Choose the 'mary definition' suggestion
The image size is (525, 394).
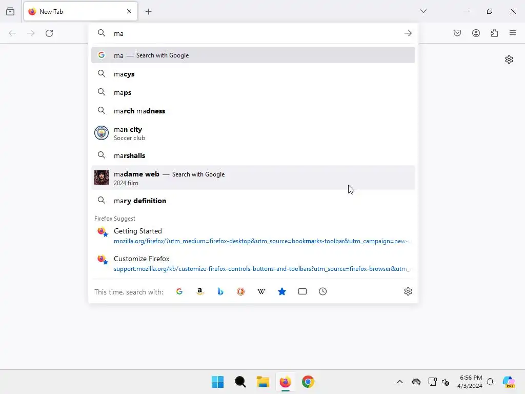253,201
